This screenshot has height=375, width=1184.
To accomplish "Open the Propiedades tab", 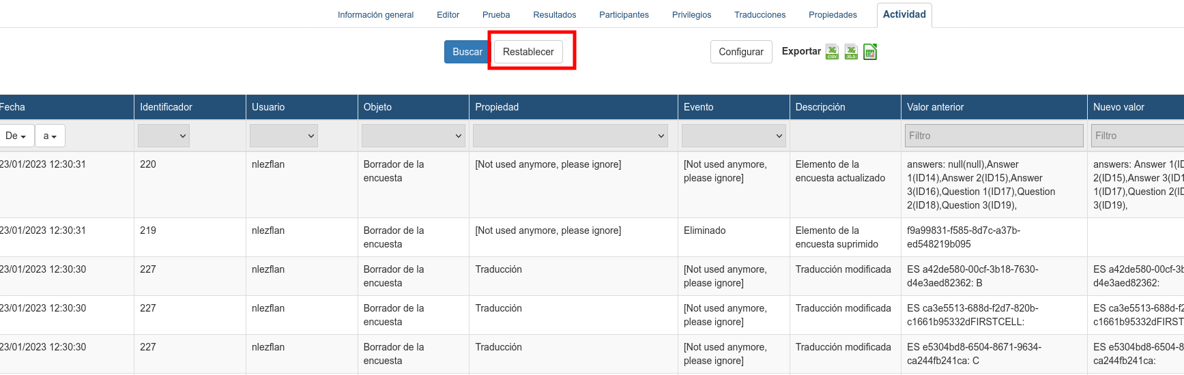I will (833, 15).
